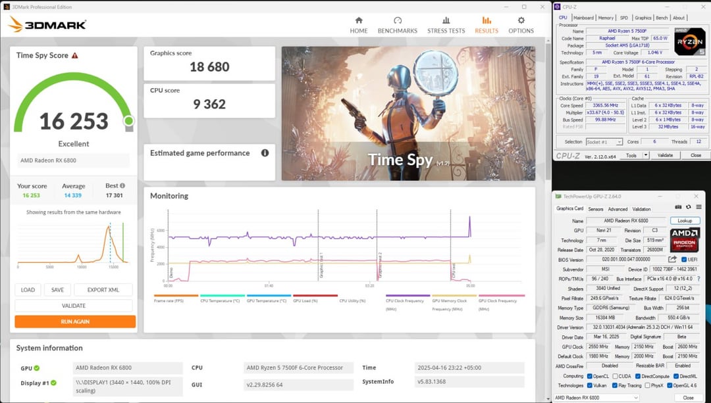The image size is (711, 403).
Task: Open the Options gear icon in 3DMark
Action: [521, 20]
